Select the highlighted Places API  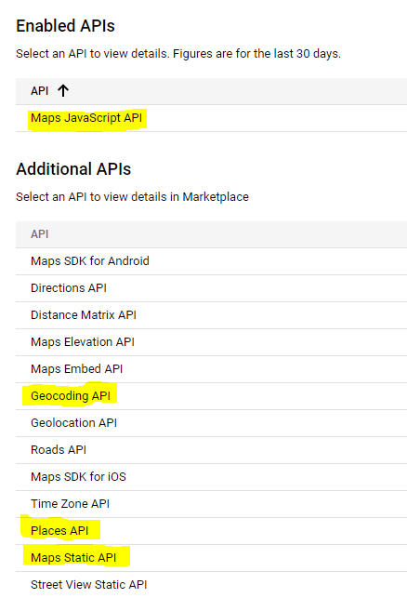tap(59, 531)
